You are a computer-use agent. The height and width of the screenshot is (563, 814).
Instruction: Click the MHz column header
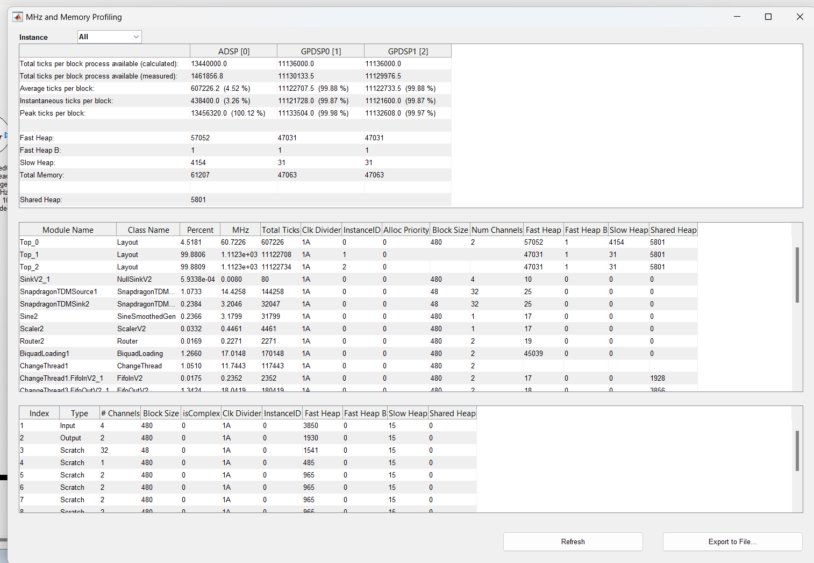coord(240,230)
